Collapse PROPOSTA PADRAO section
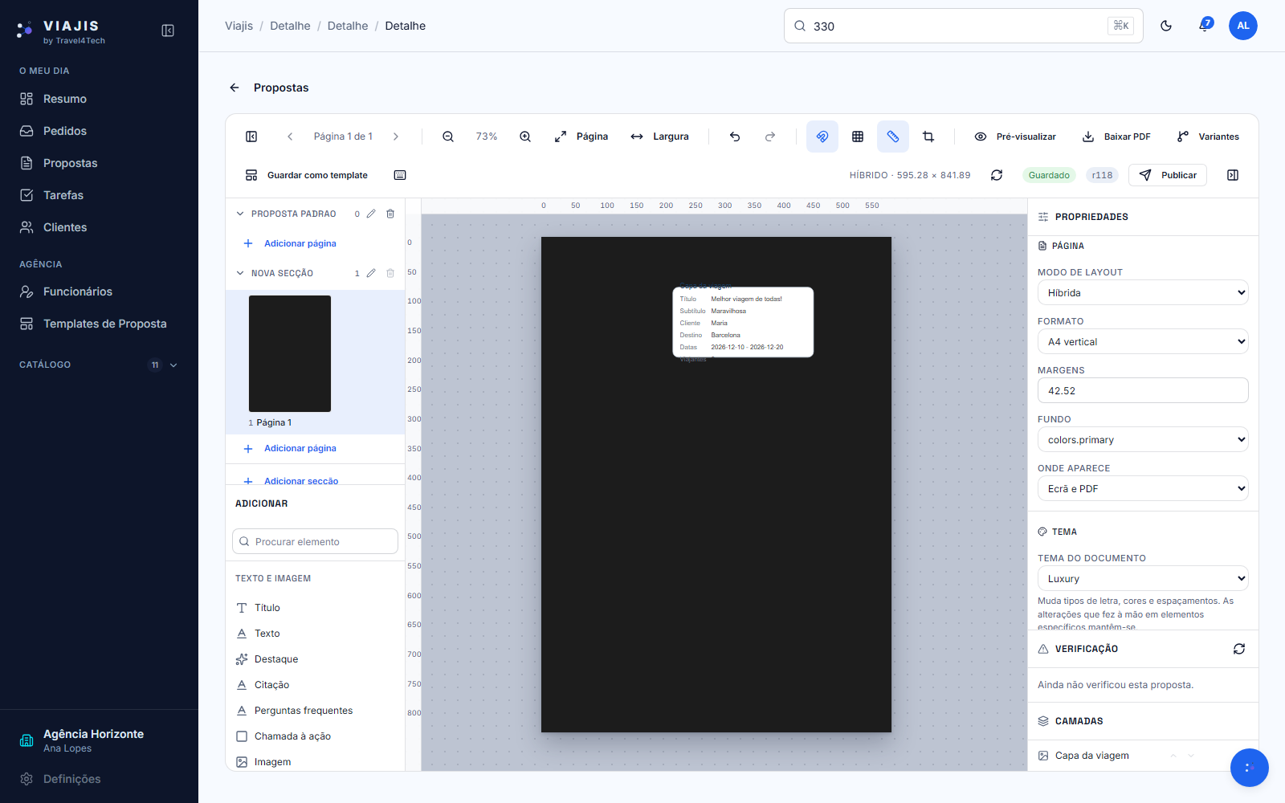Image resolution: width=1285 pixels, height=803 pixels. (x=240, y=214)
